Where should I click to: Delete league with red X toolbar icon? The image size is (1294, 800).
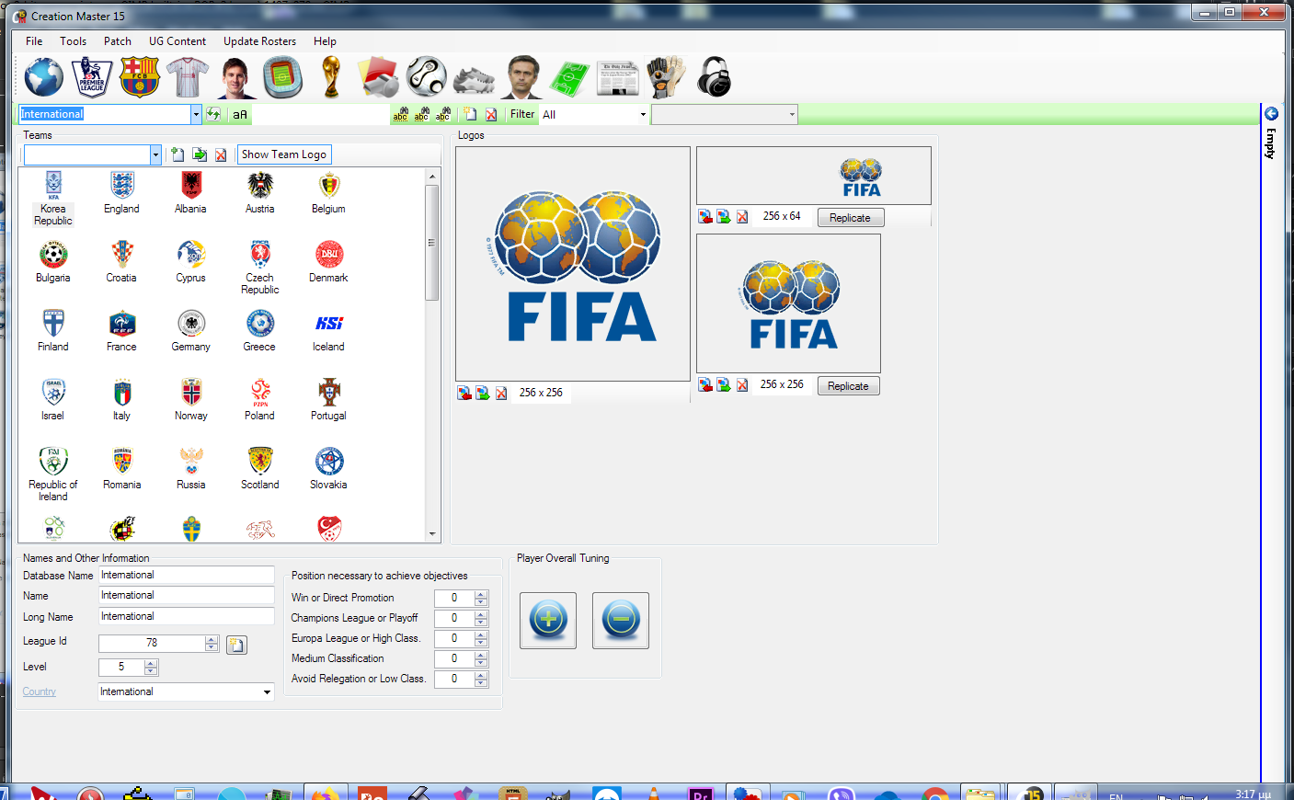491,114
